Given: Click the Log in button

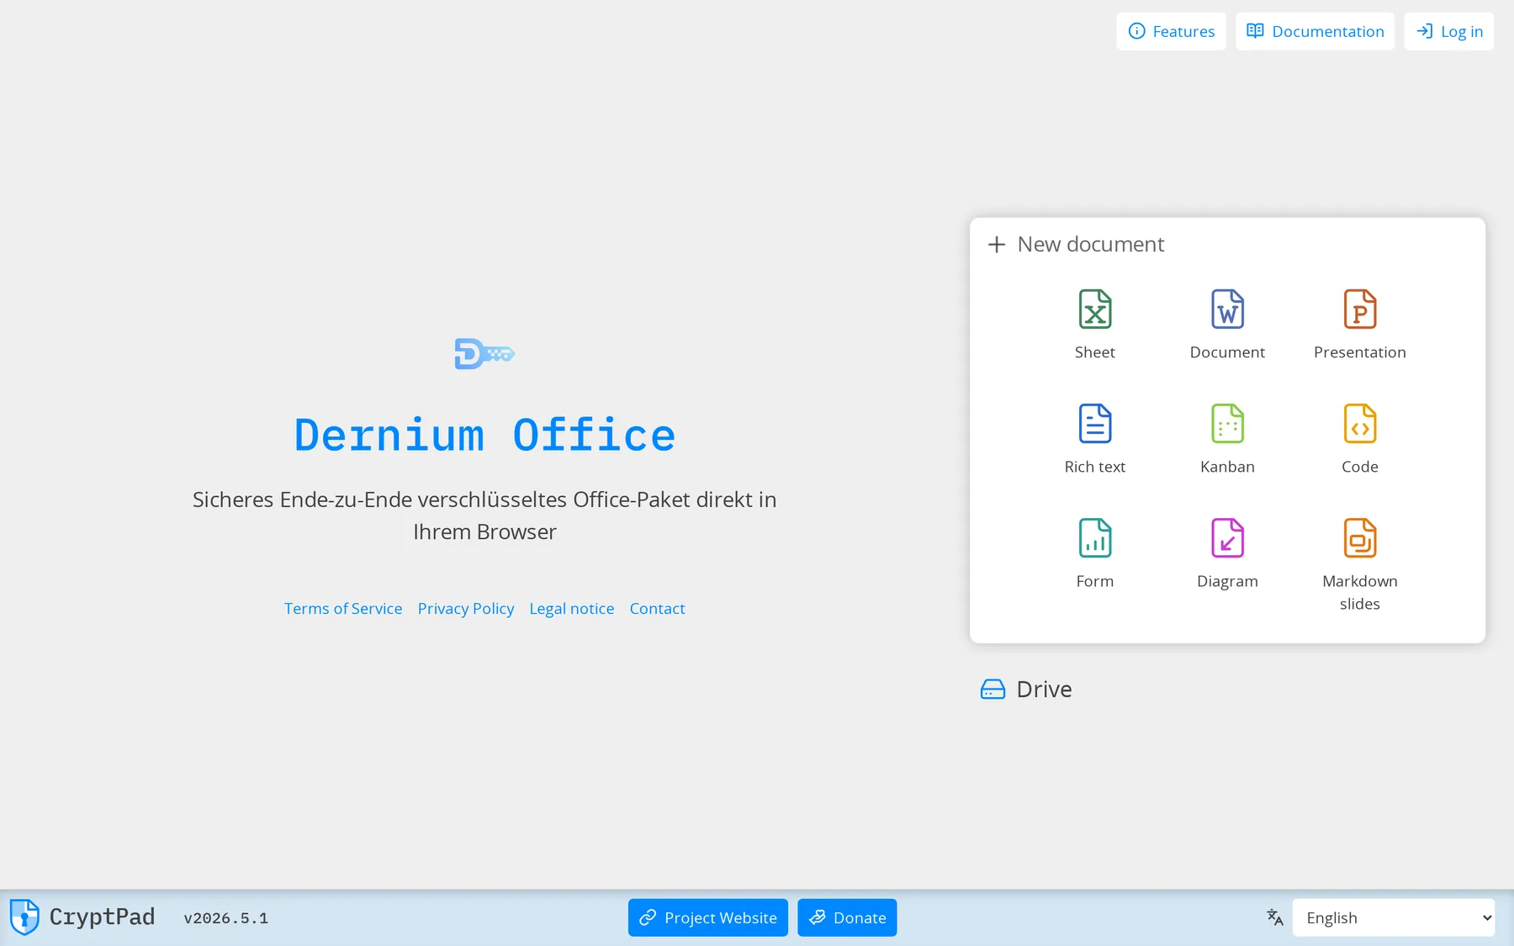Looking at the screenshot, I should 1448,31.
